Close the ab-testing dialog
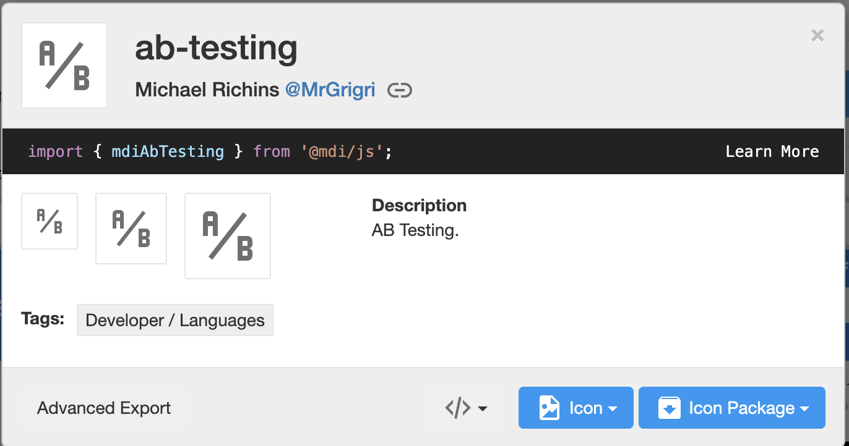Viewport: 849px width, 446px height. point(817,36)
